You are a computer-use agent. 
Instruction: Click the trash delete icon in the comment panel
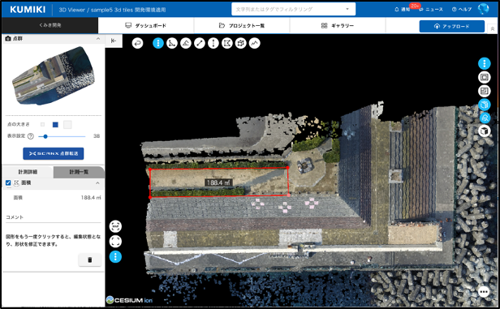click(89, 260)
